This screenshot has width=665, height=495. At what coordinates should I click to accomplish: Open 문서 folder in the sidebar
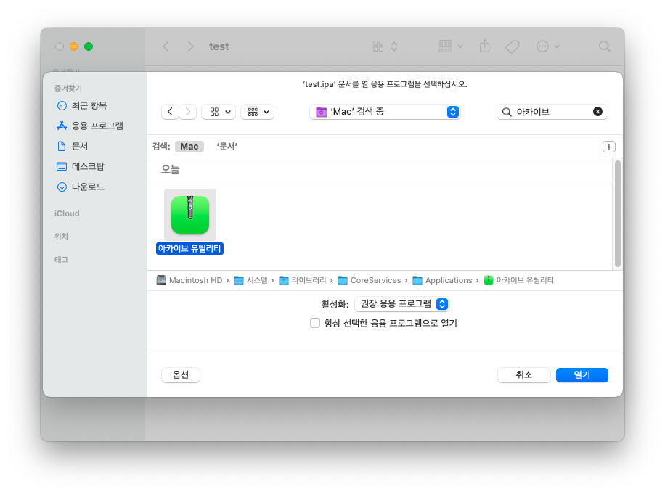click(73, 147)
